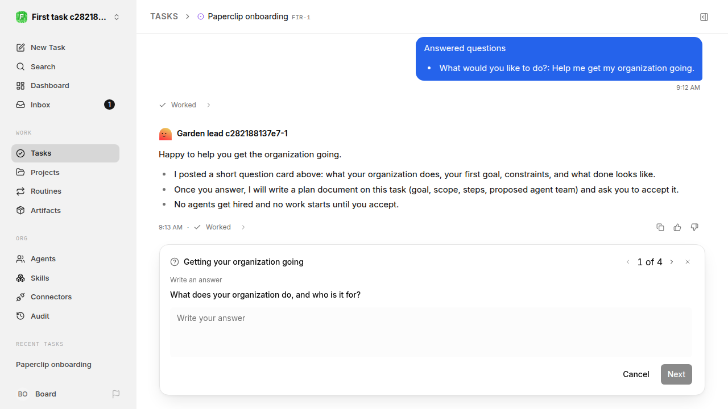Click the Answered questions message bubble

[x=559, y=59]
